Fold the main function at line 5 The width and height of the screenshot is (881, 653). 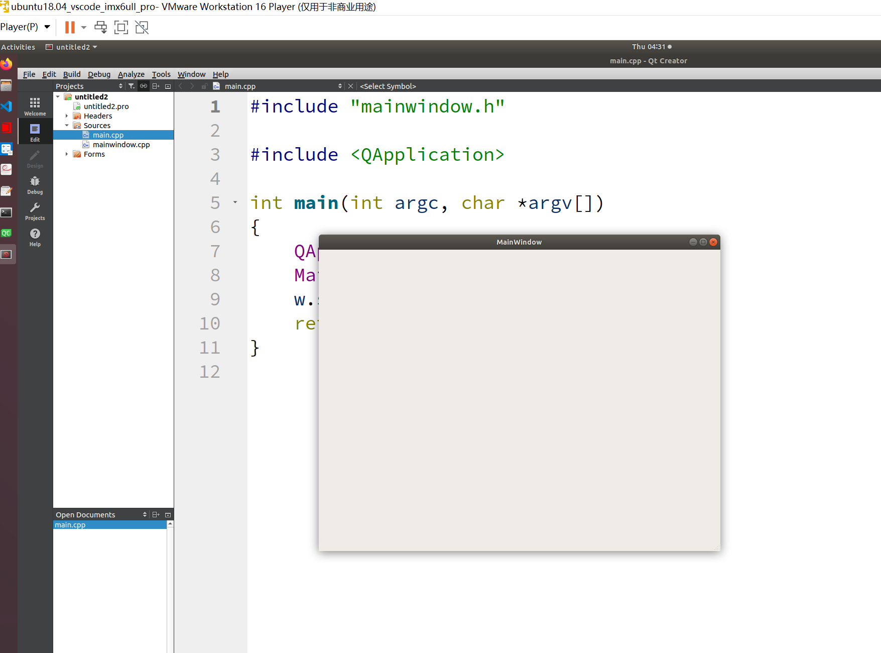(235, 202)
